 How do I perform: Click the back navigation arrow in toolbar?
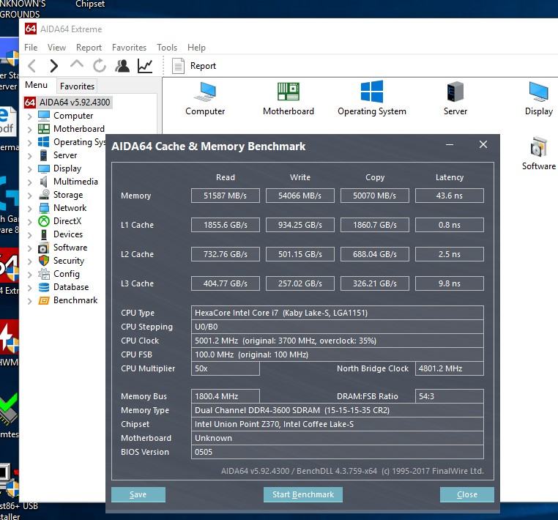32,66
